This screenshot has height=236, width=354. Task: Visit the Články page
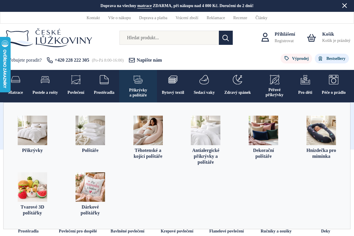click(261, 18)
